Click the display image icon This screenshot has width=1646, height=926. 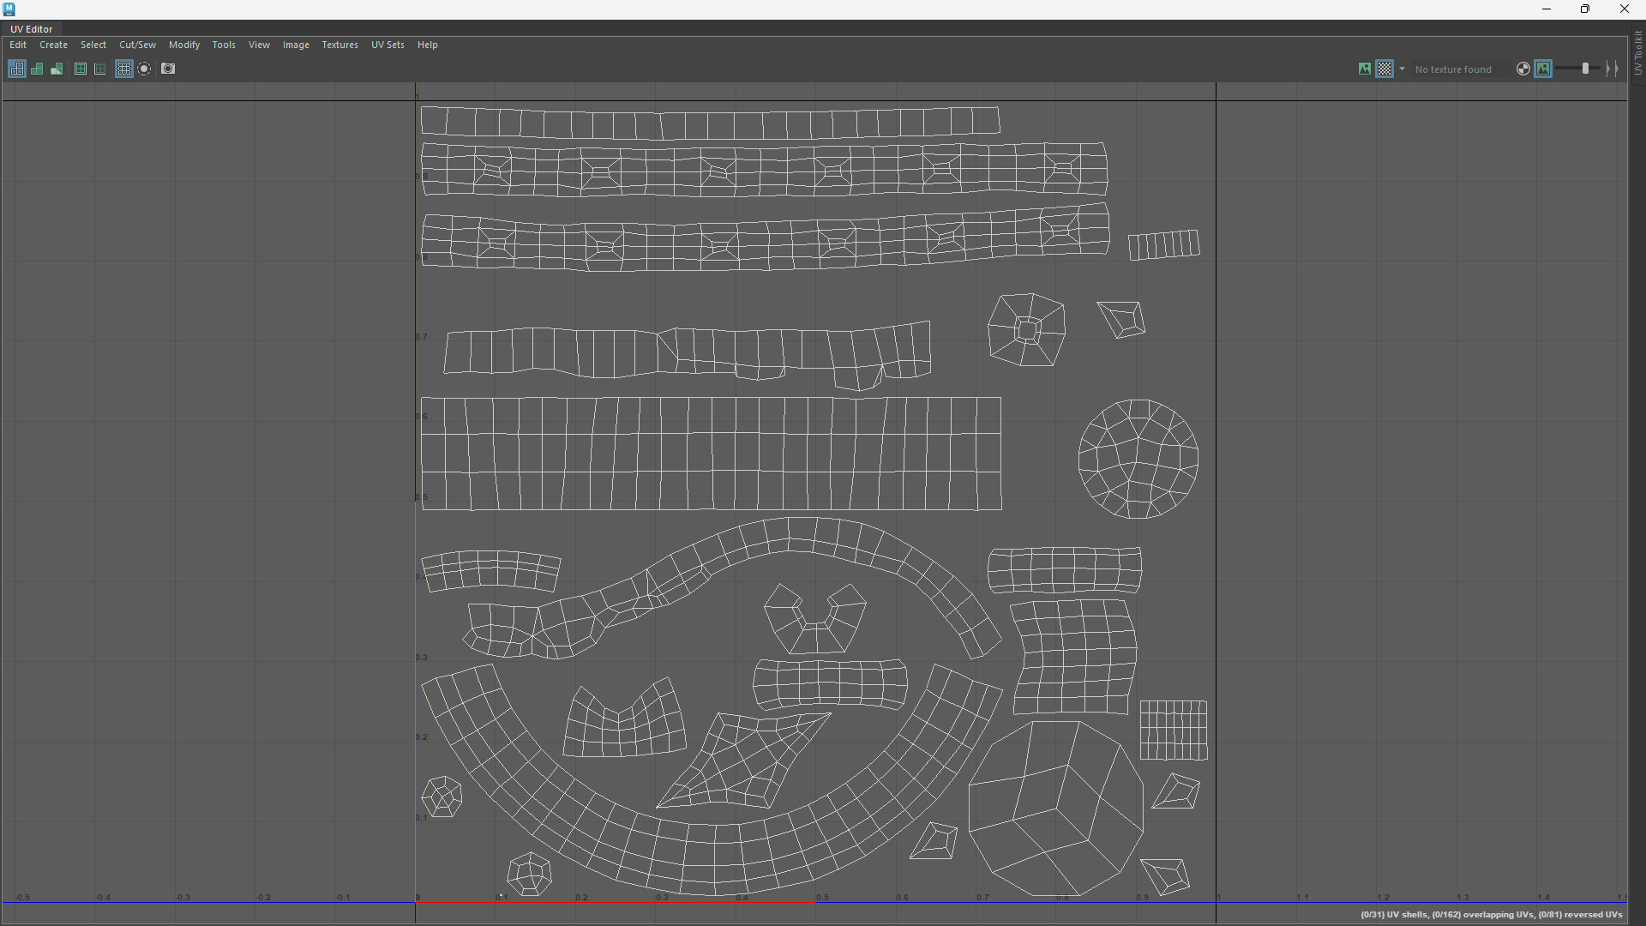[x=1364, y=69]
